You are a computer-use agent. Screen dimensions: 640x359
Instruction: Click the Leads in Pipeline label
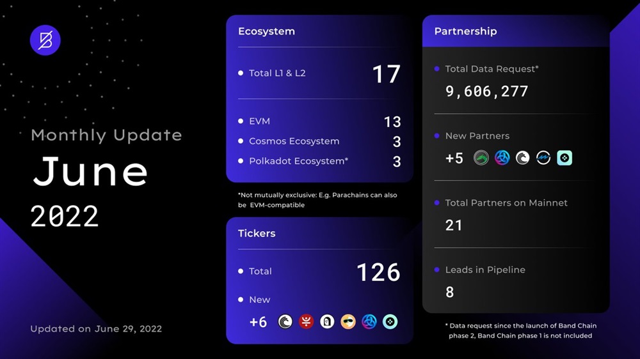[485, 270]
